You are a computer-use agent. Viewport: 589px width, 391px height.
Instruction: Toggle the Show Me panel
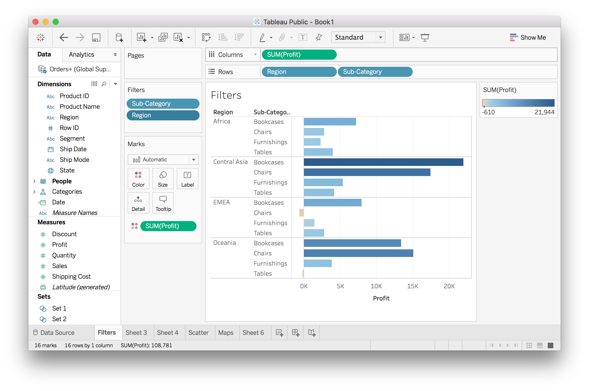[528, 37]
